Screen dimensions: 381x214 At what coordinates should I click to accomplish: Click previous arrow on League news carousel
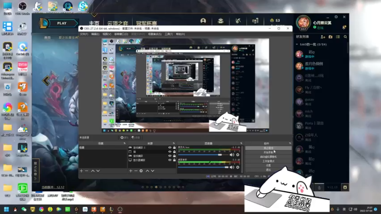(46, 80)
